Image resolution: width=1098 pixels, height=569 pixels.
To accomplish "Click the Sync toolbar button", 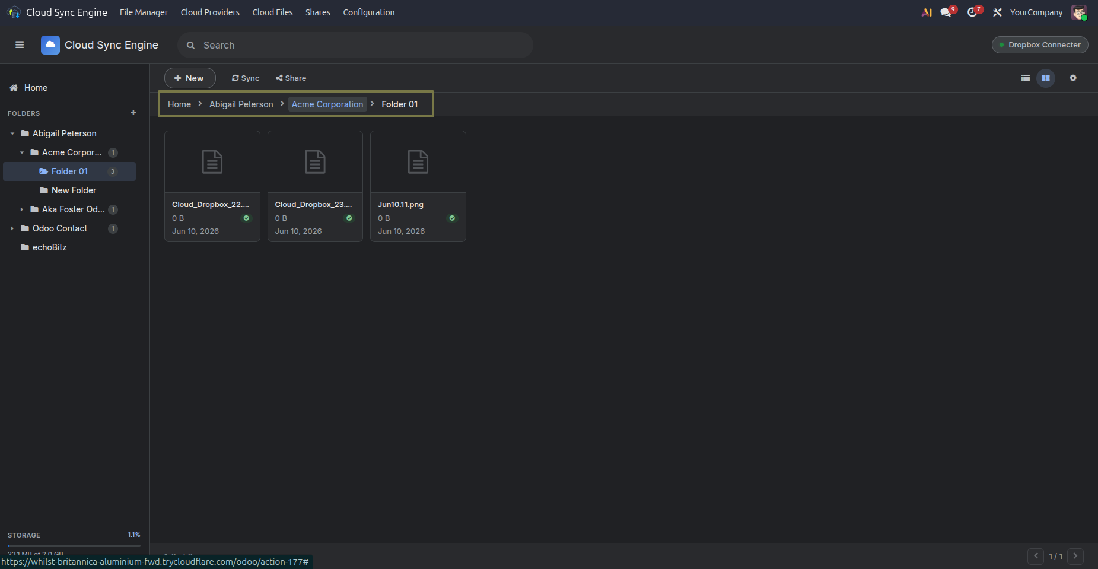I will tap(246, 78).
